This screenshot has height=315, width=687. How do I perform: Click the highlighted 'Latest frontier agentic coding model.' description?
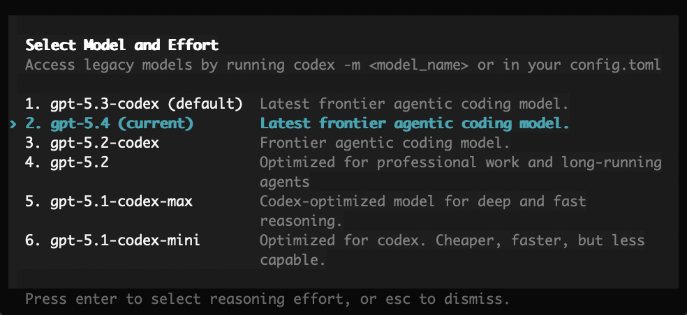(x=415, y=124)
